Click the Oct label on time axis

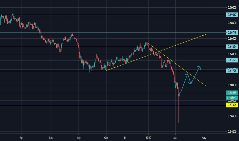106,138
